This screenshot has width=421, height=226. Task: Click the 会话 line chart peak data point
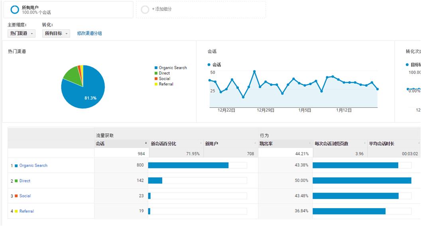(x=254, y=71)
